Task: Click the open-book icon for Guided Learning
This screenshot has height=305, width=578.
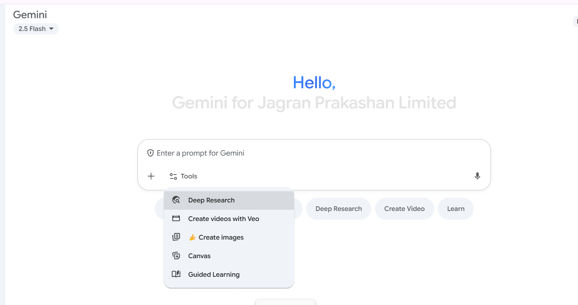Action: tap(176, 274)
